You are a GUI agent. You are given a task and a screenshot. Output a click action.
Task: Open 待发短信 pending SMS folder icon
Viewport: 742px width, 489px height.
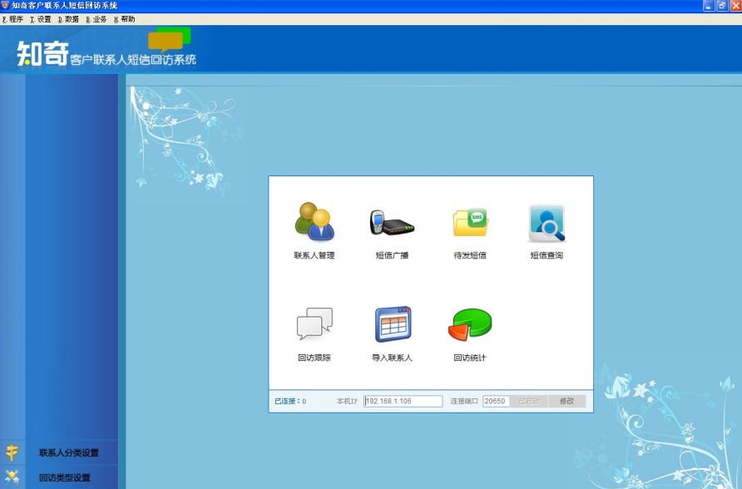click(x=470, y=222)
